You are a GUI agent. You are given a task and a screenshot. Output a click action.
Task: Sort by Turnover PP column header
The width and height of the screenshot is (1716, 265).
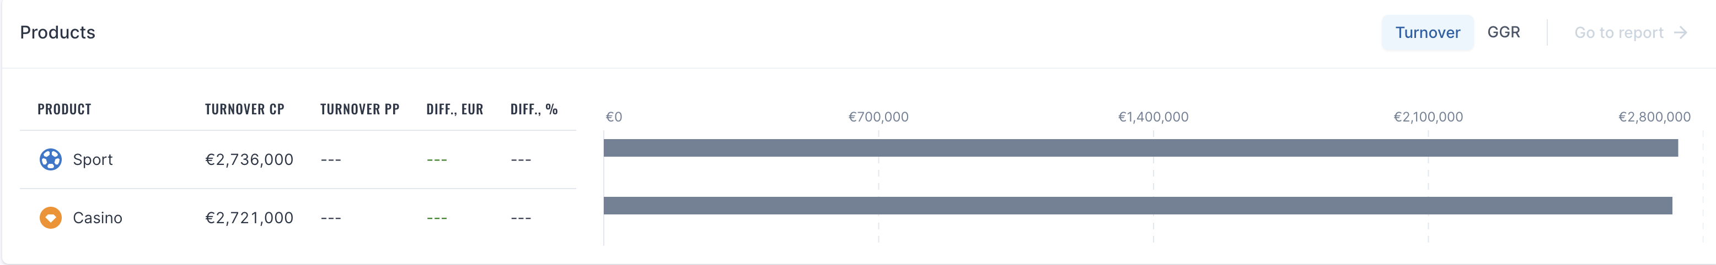pyautogui.click(x=360, y=109)
